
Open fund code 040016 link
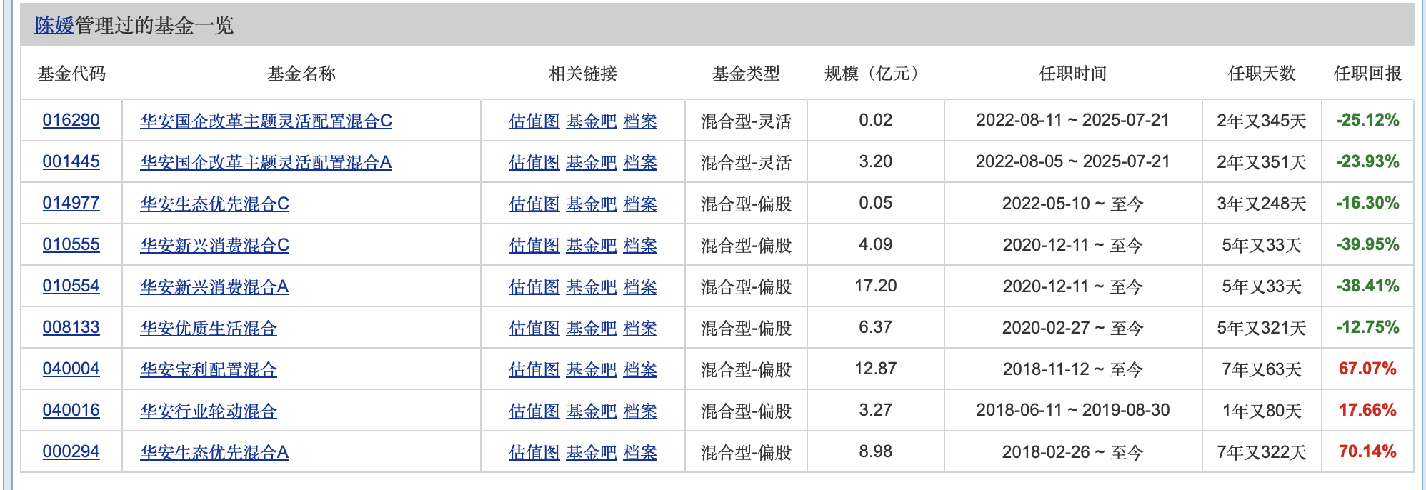71,410
